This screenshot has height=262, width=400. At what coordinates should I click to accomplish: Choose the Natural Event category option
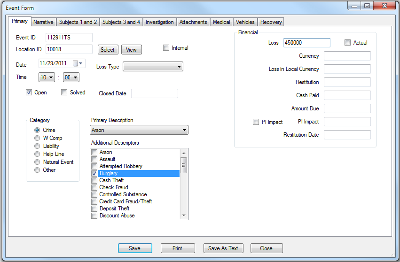point(37,162)
